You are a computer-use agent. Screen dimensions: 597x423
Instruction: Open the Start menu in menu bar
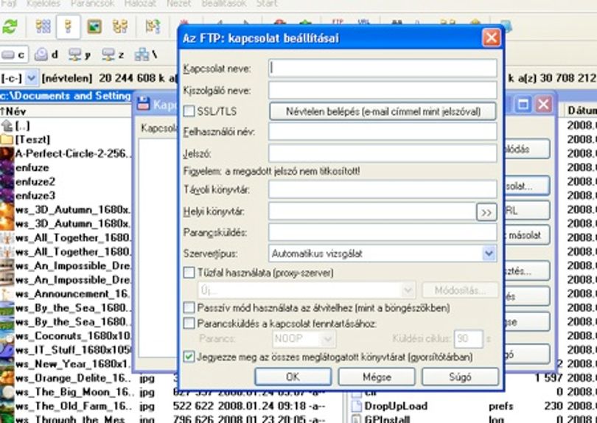(266, 4)
